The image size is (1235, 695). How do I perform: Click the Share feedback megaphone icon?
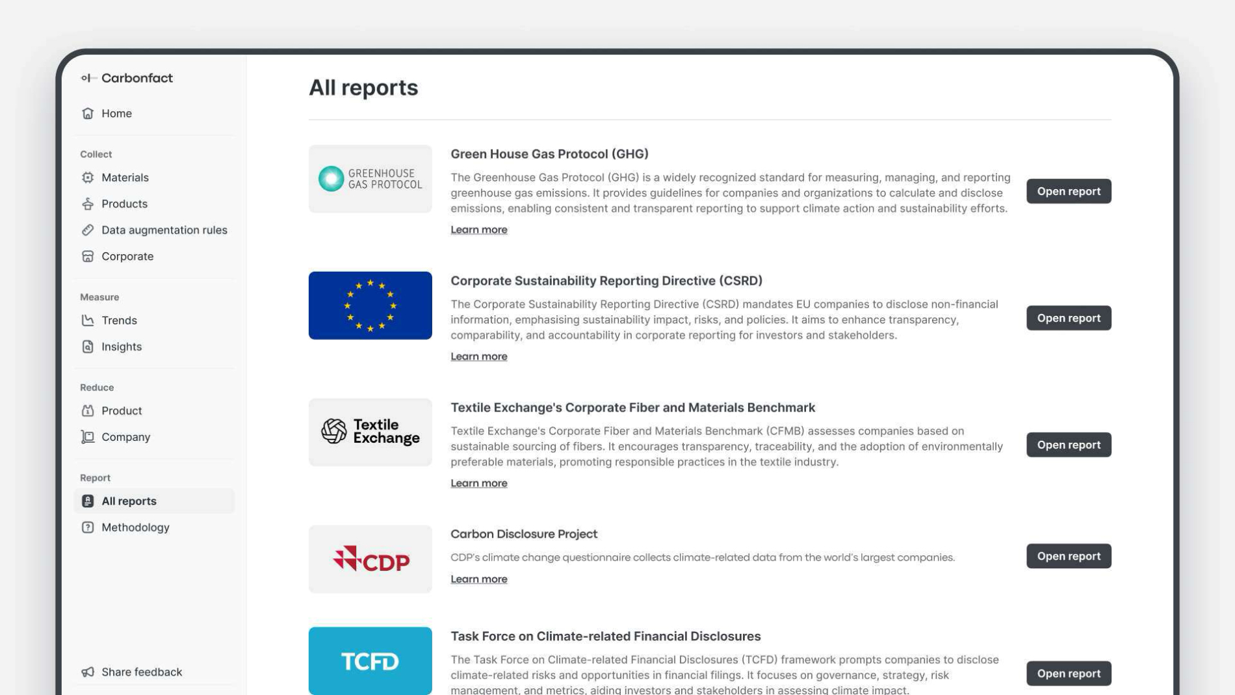88,672
